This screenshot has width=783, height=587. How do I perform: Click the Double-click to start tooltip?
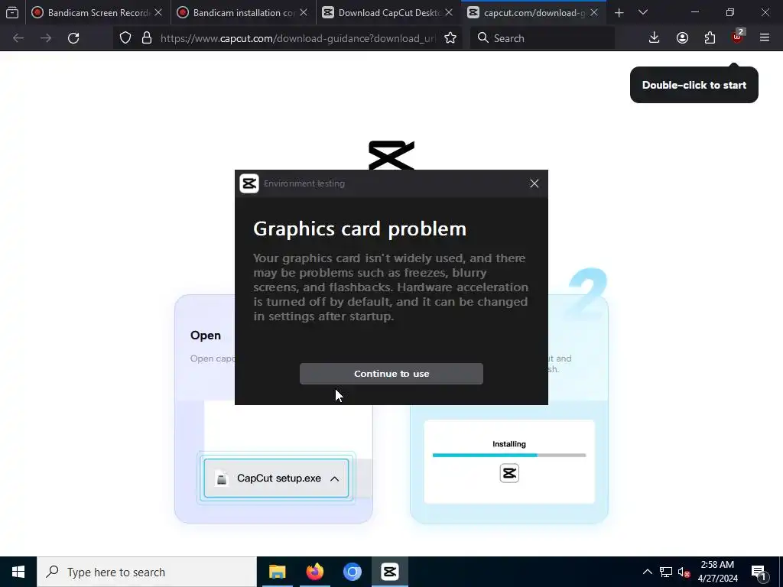point(694,85)
